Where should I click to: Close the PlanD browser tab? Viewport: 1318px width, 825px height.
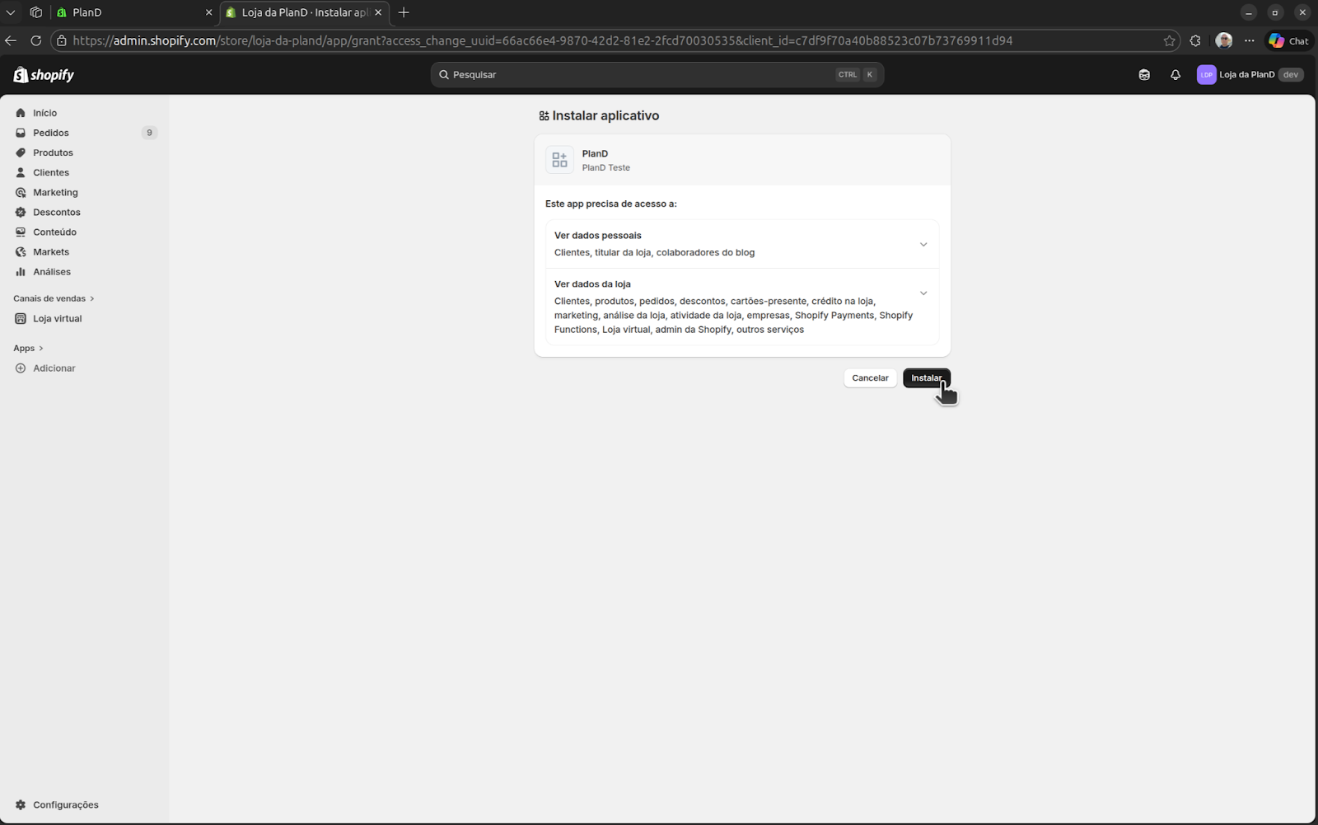coord(208,12)
